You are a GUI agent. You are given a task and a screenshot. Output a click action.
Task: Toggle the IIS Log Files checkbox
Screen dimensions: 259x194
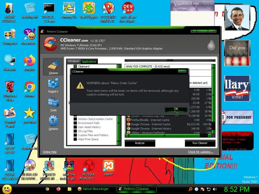point(75,131)
